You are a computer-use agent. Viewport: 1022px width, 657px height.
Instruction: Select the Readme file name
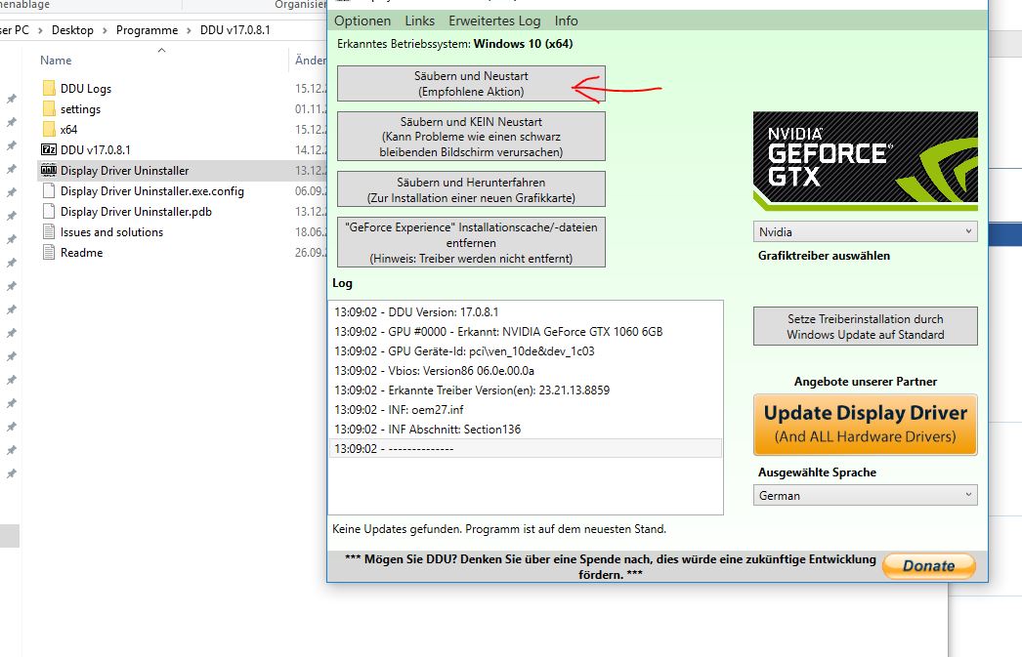pos(81,253)
